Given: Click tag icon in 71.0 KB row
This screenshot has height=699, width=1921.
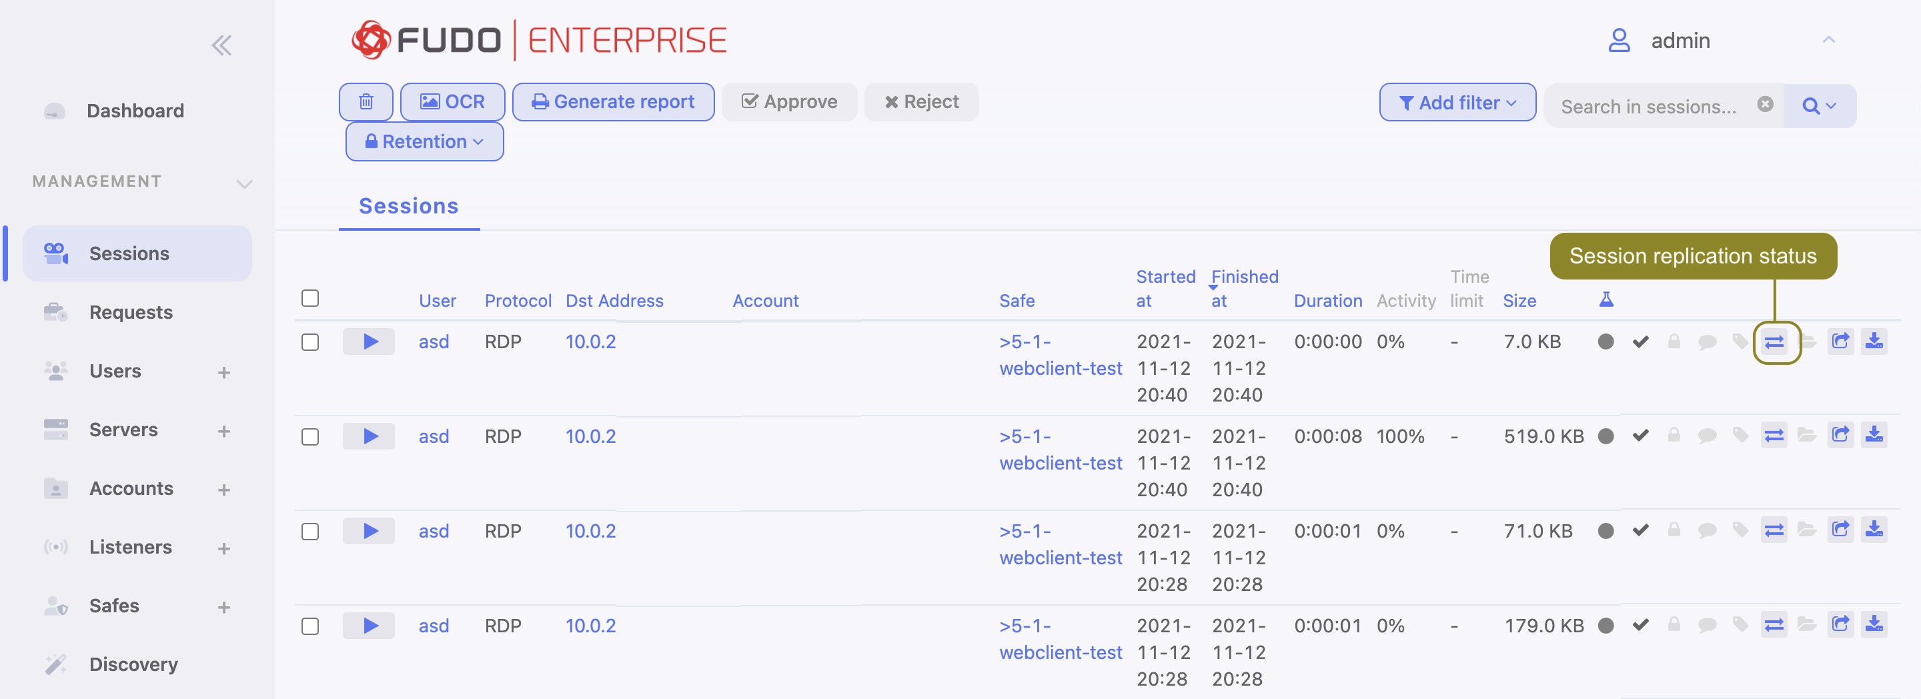Looking at the screenshot, I should (1740, 530).
